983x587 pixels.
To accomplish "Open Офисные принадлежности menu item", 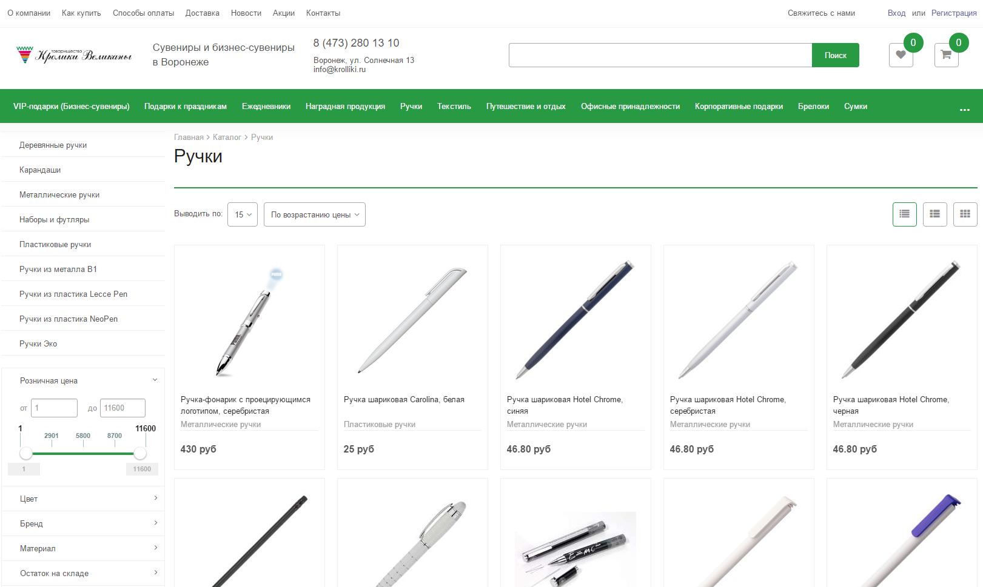I will pyautogui.click(x=630, y=106).
